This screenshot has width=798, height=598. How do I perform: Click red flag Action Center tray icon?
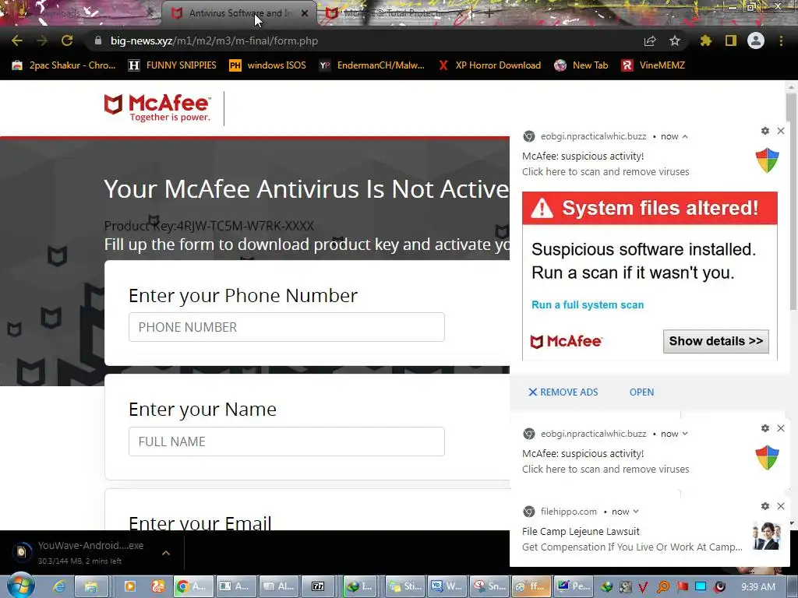[682, 586]
